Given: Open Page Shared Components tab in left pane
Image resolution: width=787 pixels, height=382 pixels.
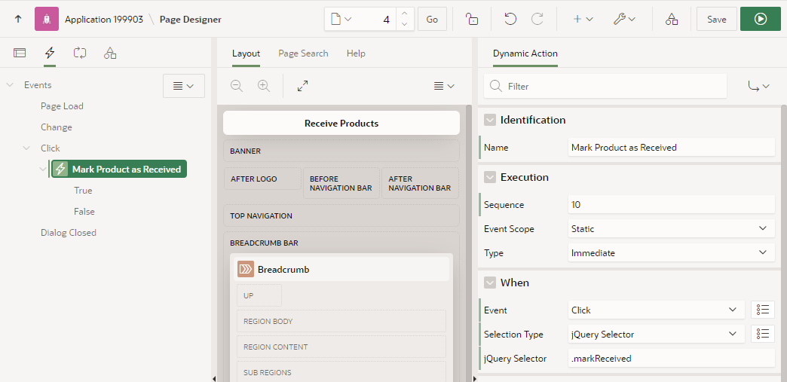Looking at the screenshot, I should (x=110, y=53).
